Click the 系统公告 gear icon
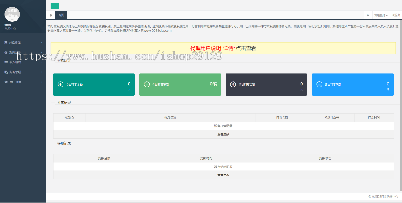The height and width of the screenshot is (203, 402). [x=6, y=52]
